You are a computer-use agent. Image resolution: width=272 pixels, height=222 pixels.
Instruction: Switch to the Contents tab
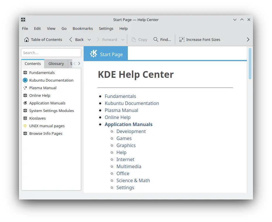(x=33, y=64)
